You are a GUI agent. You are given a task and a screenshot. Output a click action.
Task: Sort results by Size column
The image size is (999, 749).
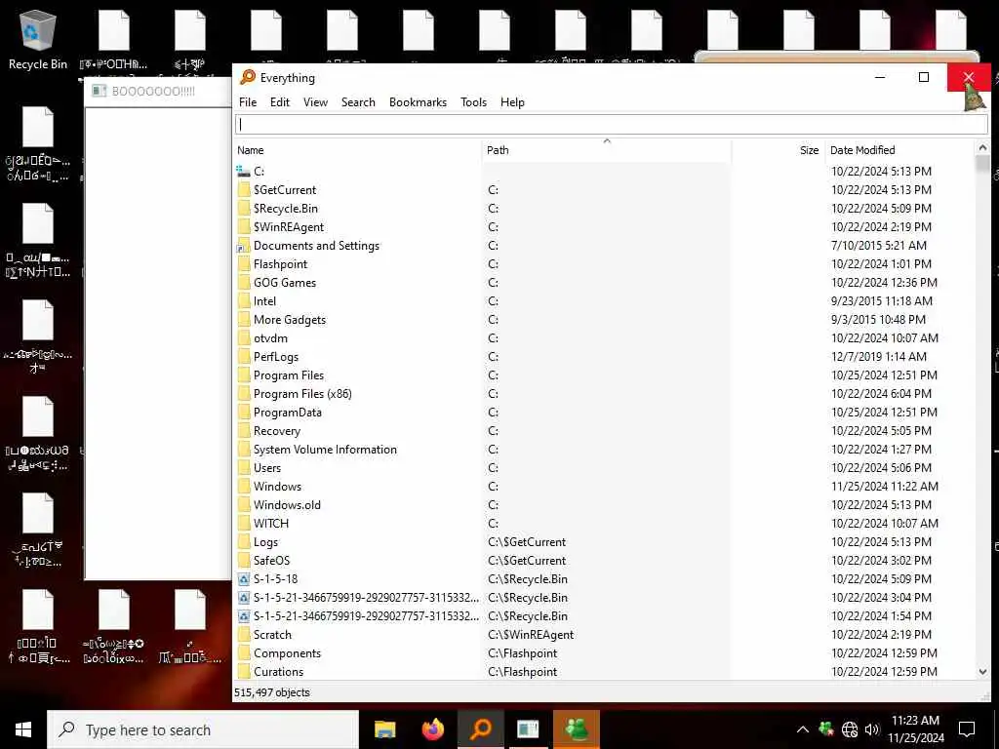pos(809,150)
